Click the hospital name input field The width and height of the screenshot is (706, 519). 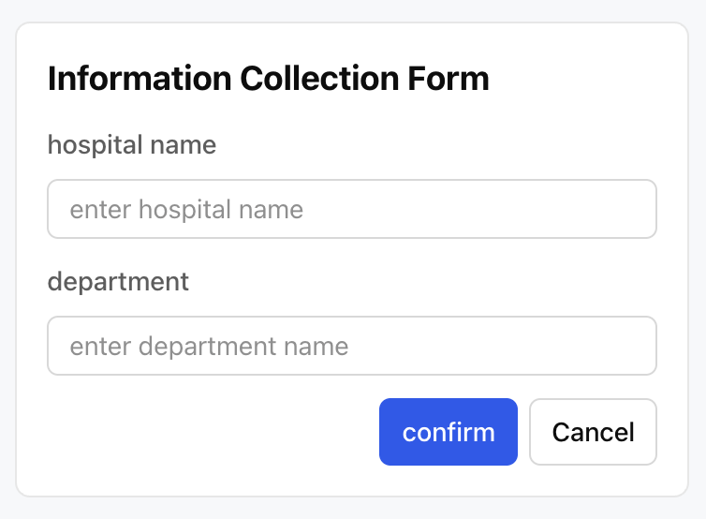(x=352, y=209)
